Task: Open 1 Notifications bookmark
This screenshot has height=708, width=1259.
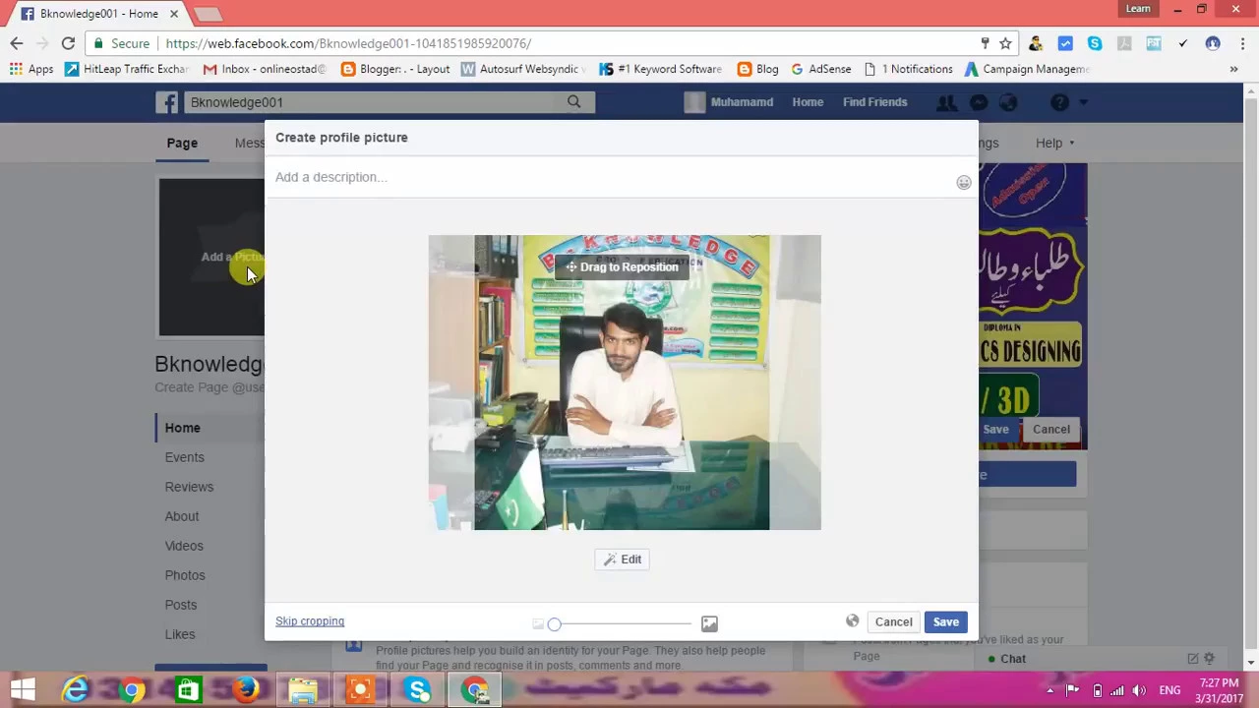Action: tap(909, 69)
